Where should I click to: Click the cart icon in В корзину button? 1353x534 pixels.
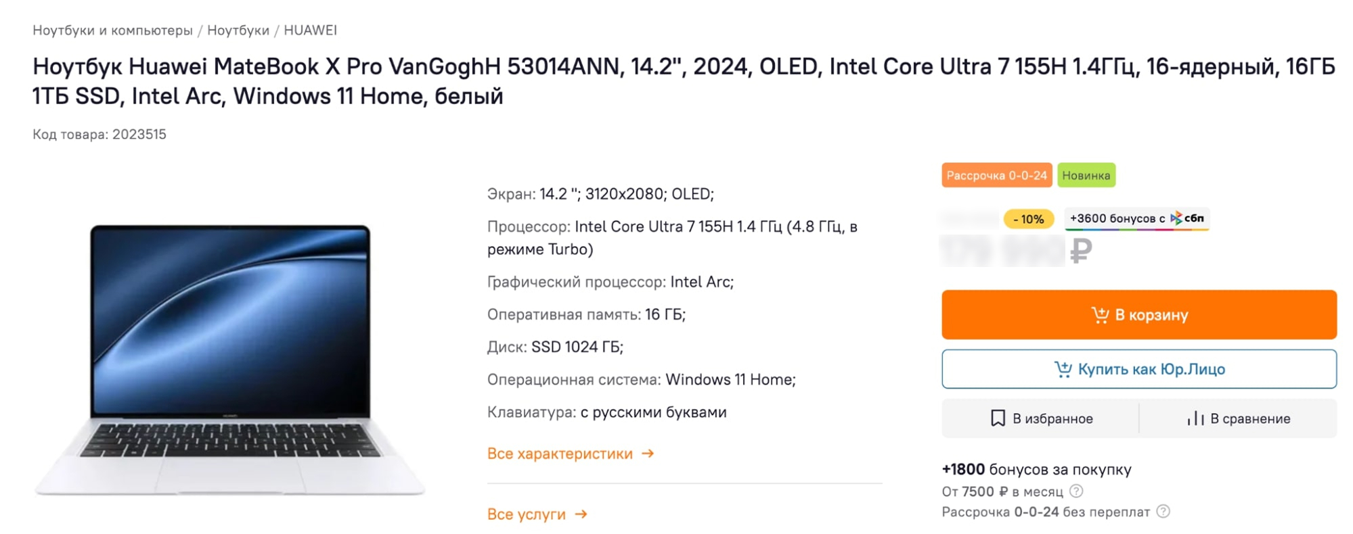1100,315
